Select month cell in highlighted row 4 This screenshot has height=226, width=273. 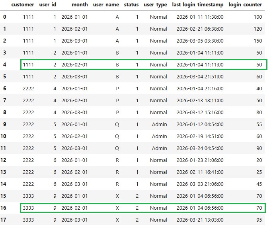click(74, 64)
